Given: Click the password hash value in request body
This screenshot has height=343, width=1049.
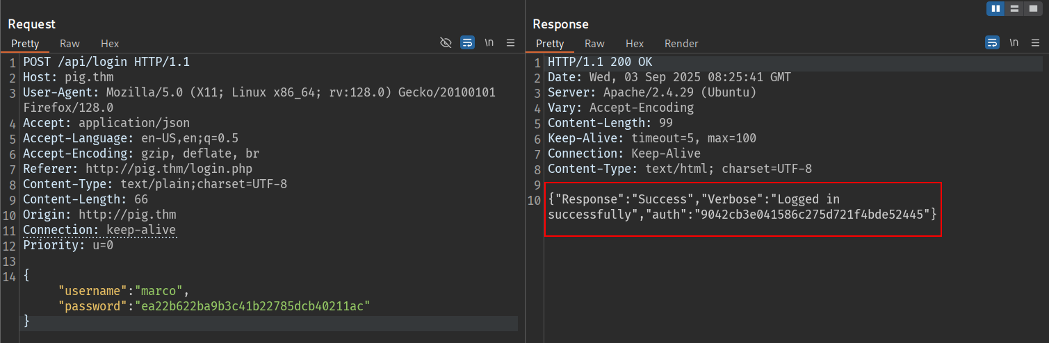Looking at the screenshot, I should [x=254, y=306].
